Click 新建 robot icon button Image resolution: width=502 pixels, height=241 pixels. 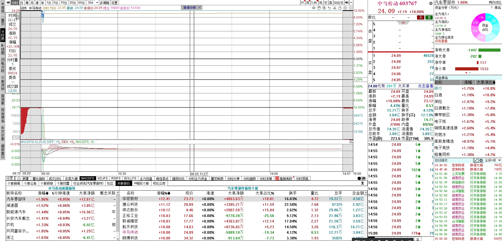click(23, 178)
